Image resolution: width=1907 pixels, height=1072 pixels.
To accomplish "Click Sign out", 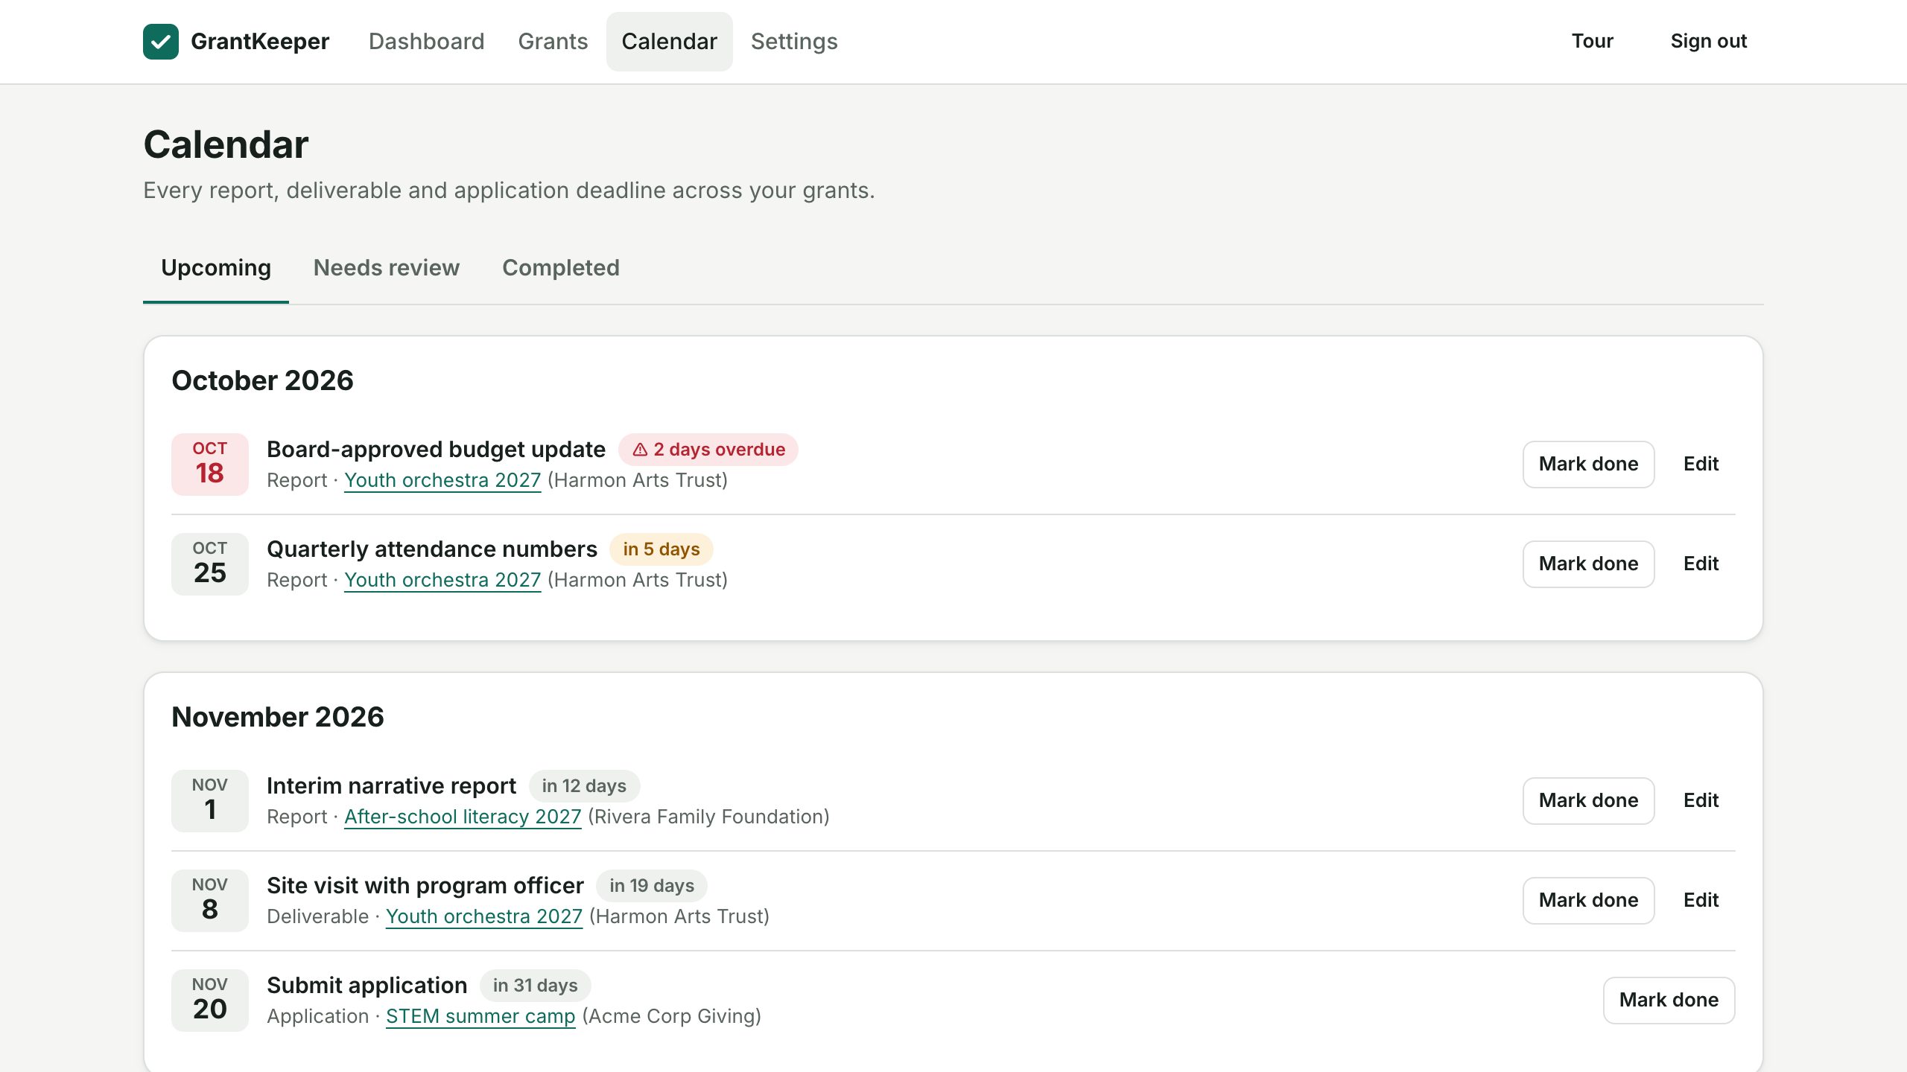I will click(1709, 42).
